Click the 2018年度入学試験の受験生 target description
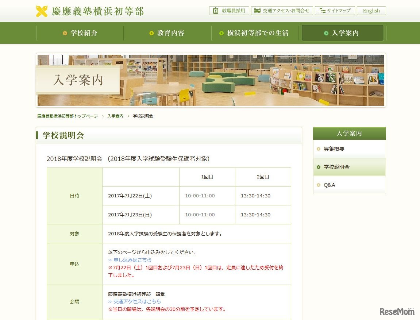Screen dimensions: 420x320 pos(165,234)
